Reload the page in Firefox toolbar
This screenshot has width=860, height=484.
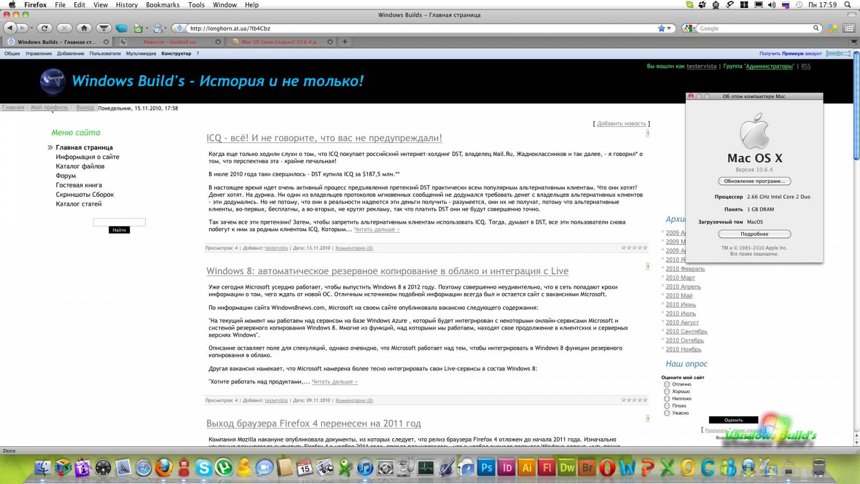pos(45,28)
